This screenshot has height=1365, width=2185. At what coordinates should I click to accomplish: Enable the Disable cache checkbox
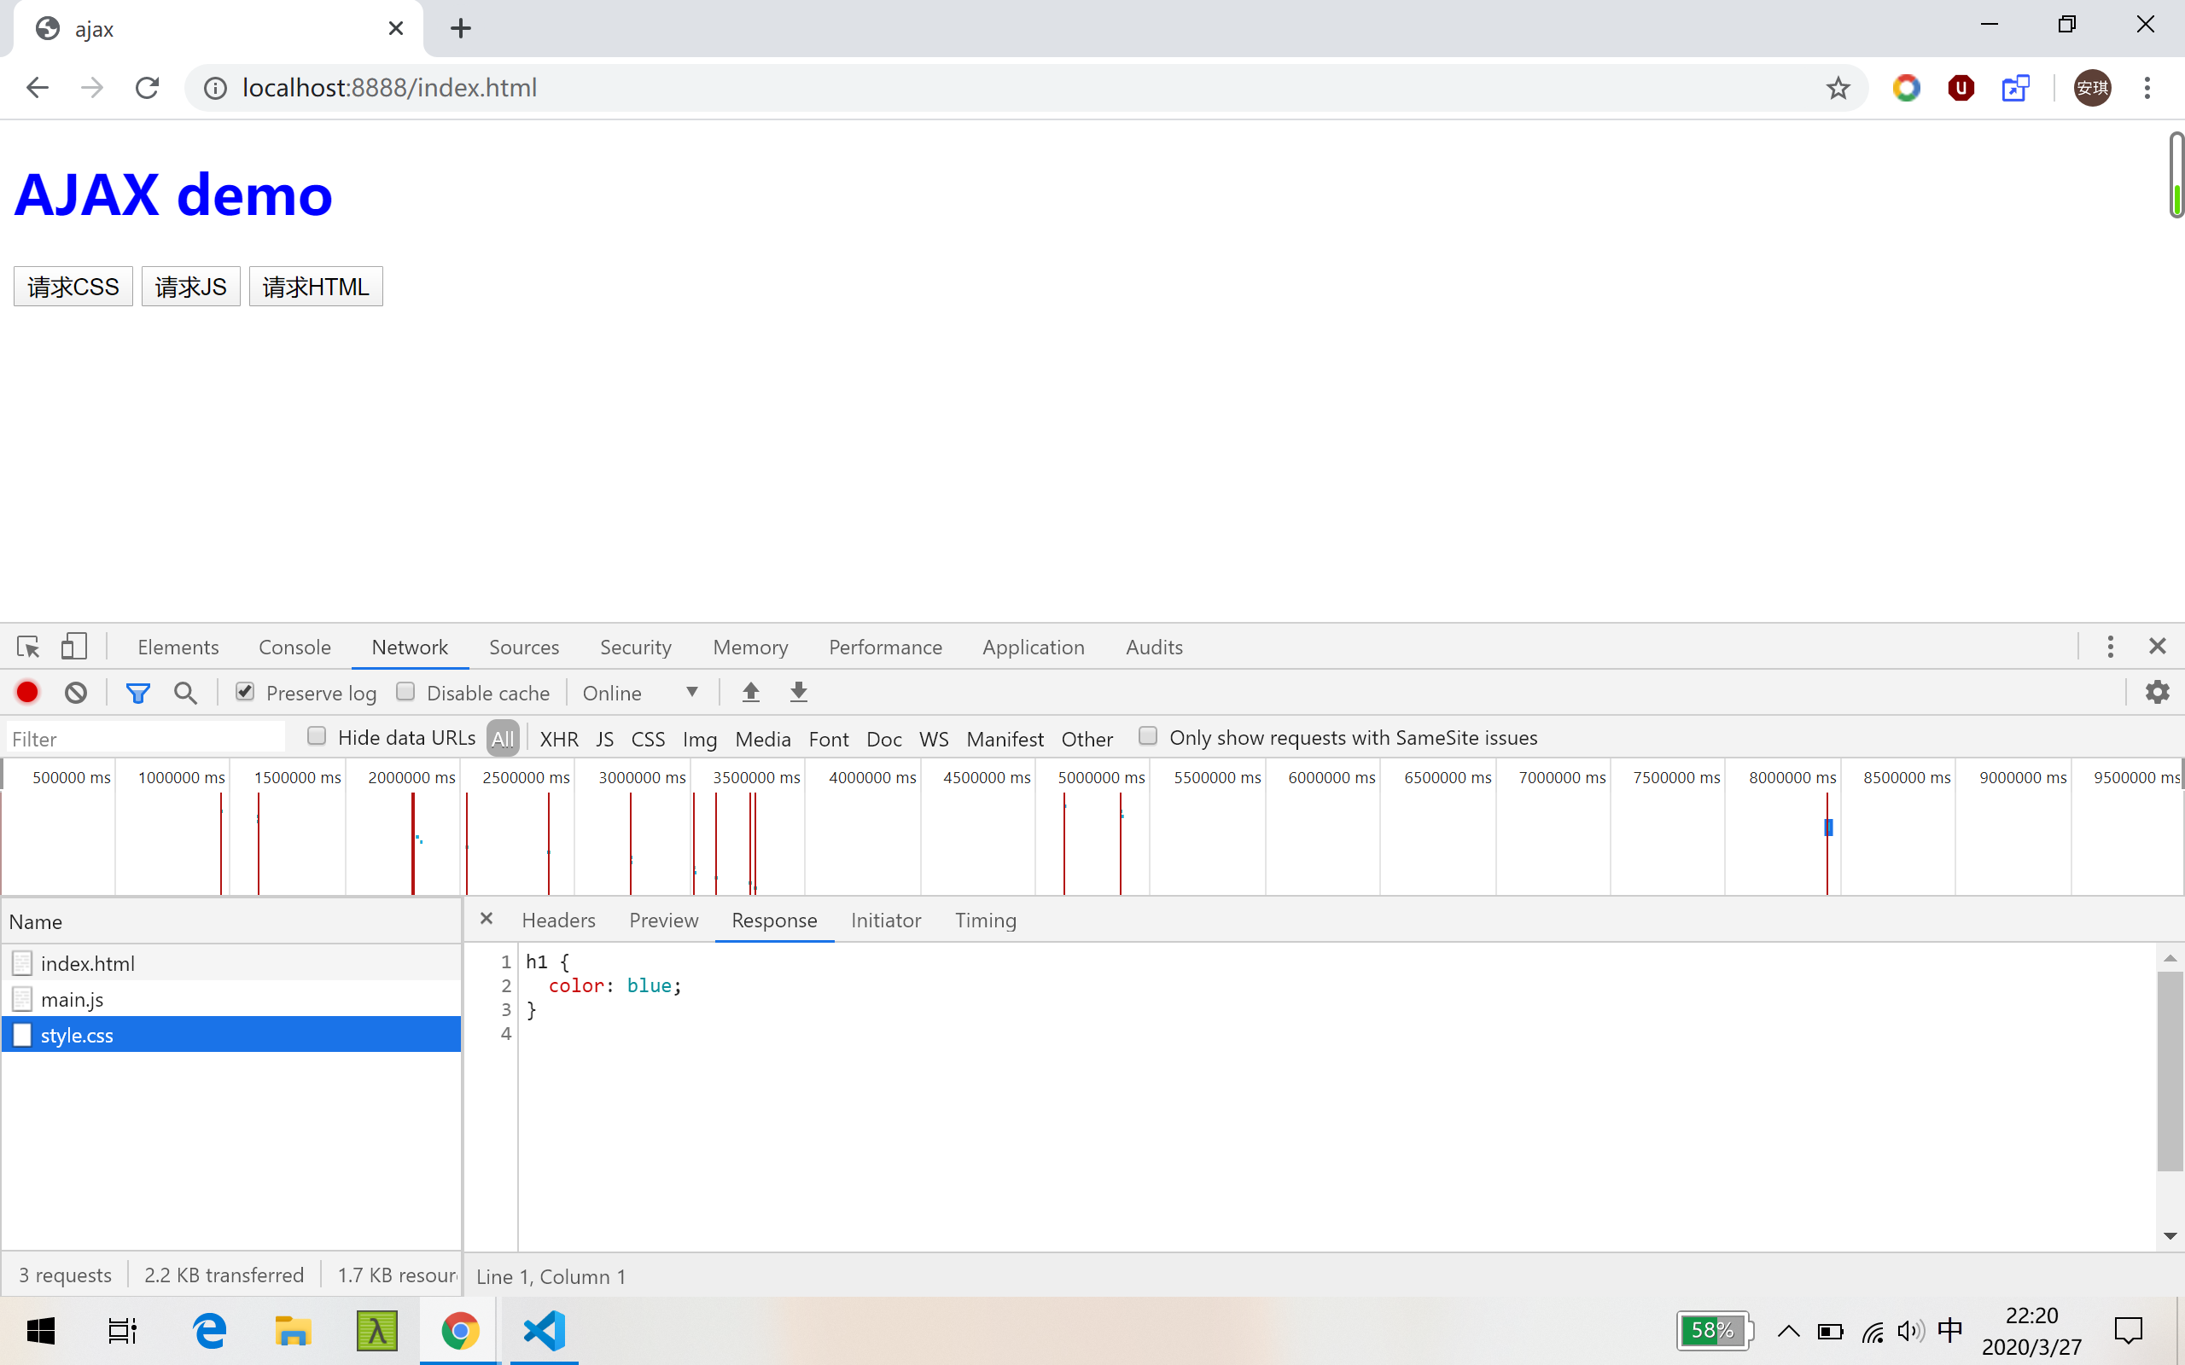pyautogui.click(x=405, y=692)
